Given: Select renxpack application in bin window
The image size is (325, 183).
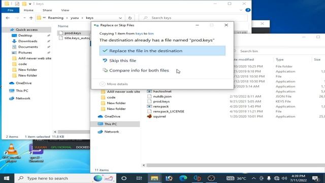Looking at the screenshot, I should pyautogui.click(x=161, y=106).
